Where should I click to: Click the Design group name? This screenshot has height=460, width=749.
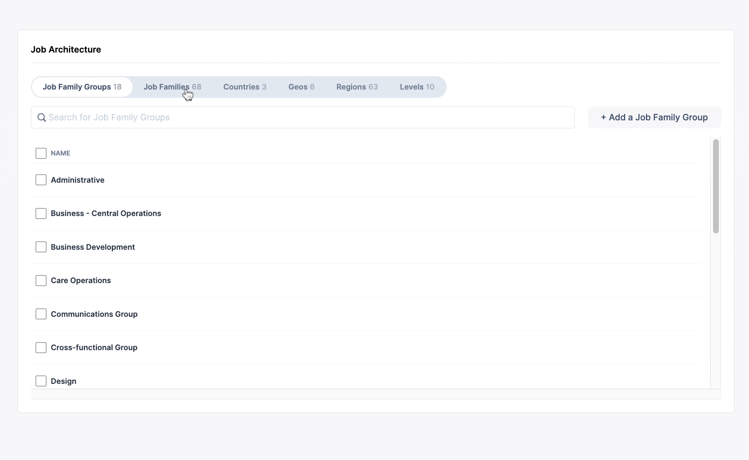(x=64, y=381)
